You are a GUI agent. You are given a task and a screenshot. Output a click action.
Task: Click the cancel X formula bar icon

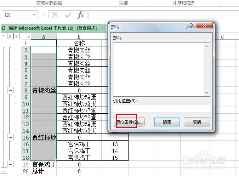click(x=55, y=15)
